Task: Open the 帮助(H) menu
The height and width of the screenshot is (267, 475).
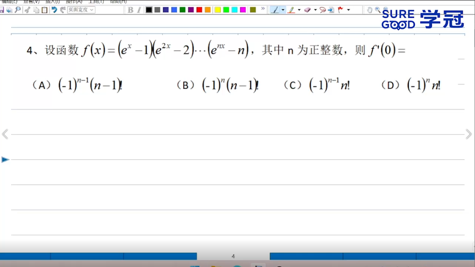Action: pos(118,2)
